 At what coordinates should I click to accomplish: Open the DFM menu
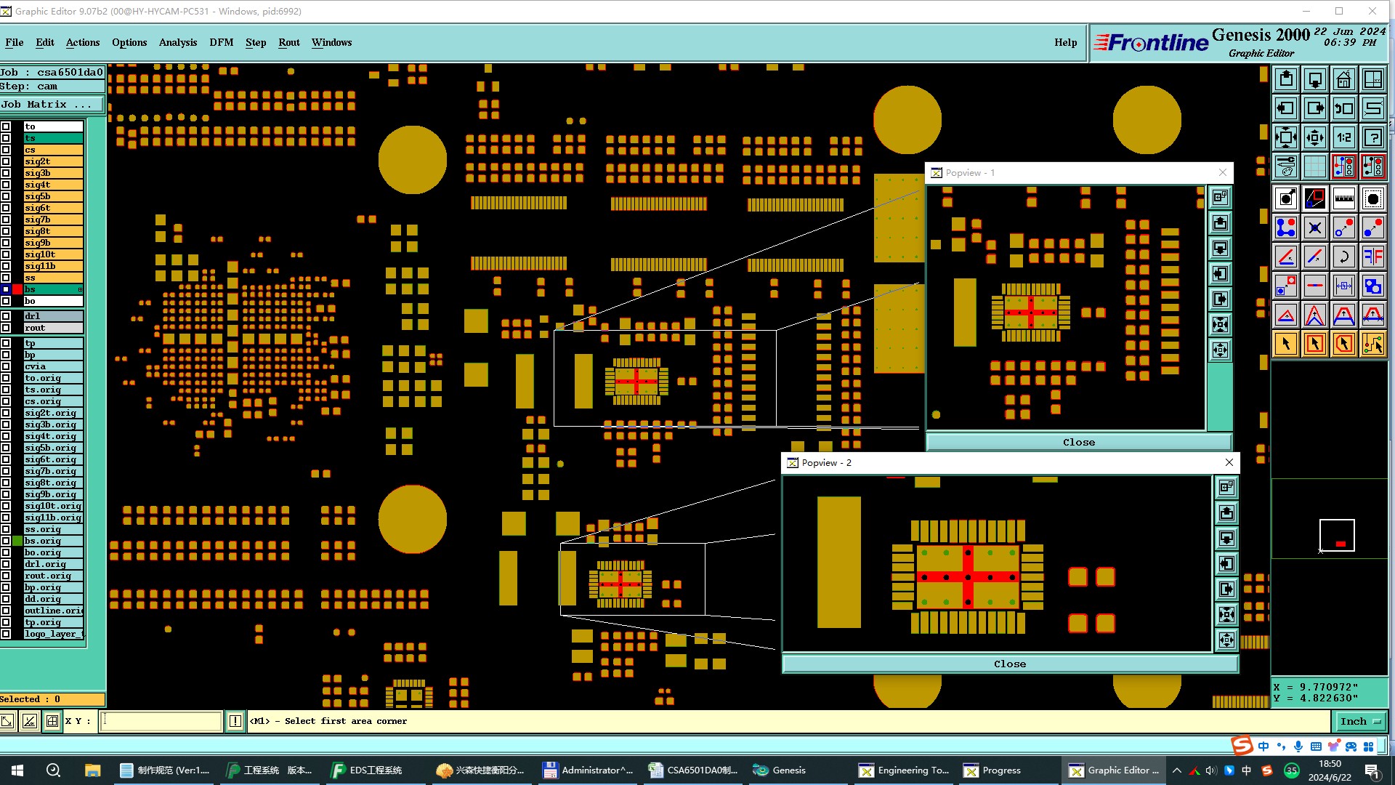pyautogui.click(x=221, y=42)
